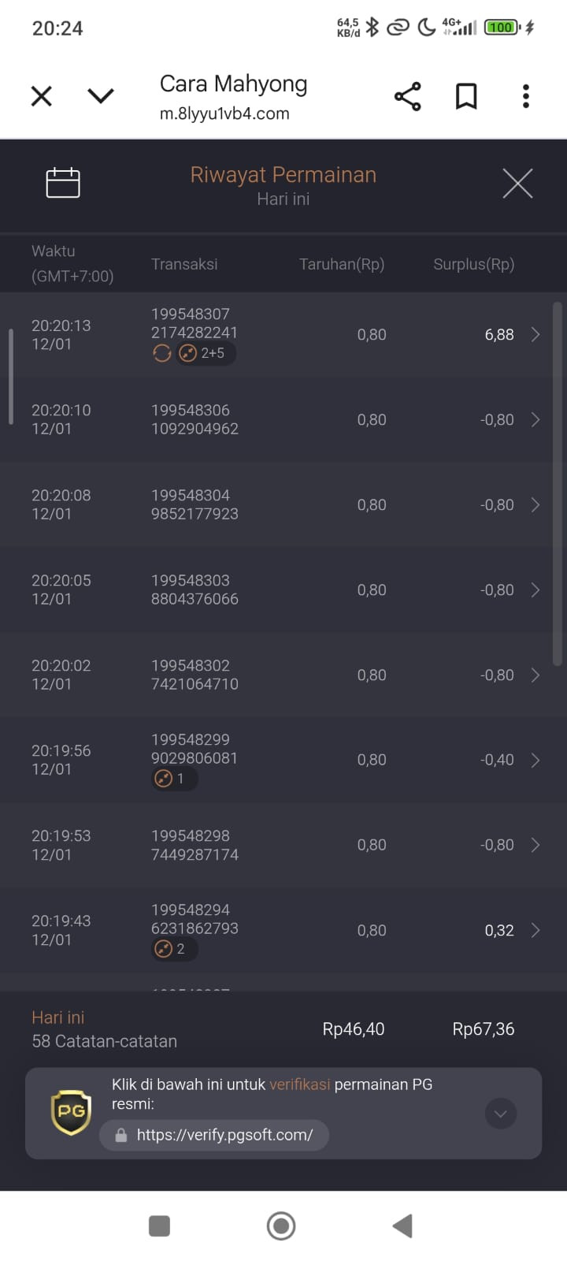The image size is (567, 1261).
Task: Collapse the browser tab with down chevron
Action: [x=101, y=96]
